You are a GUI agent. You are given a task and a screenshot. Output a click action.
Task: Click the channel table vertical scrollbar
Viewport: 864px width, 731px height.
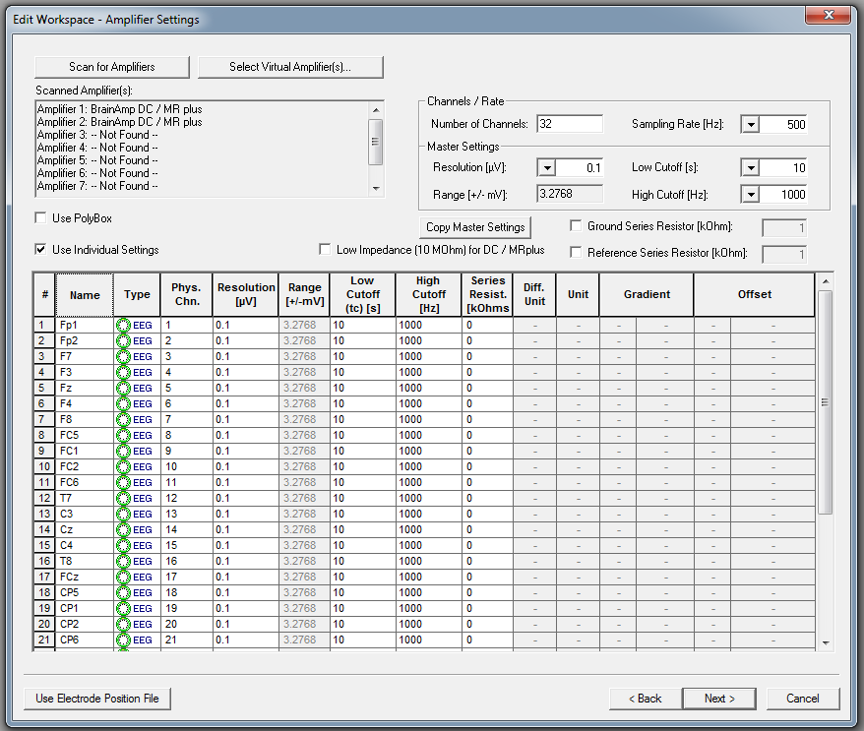pos(826,403)
